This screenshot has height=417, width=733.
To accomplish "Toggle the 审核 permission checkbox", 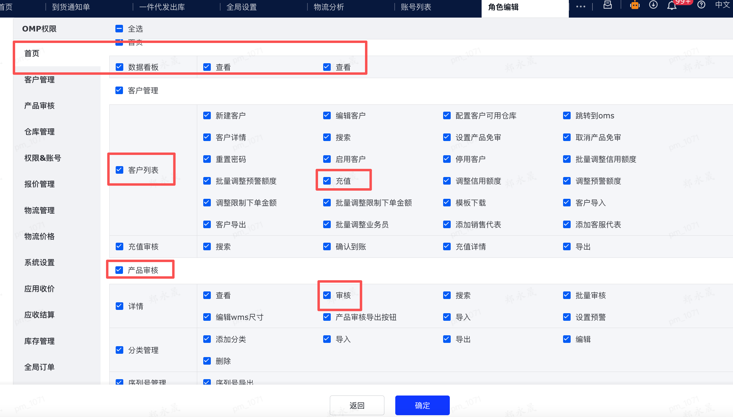I will [x=327, y=295].
